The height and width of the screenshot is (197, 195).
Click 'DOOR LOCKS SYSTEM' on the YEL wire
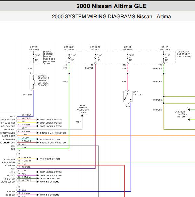(51, 123)
